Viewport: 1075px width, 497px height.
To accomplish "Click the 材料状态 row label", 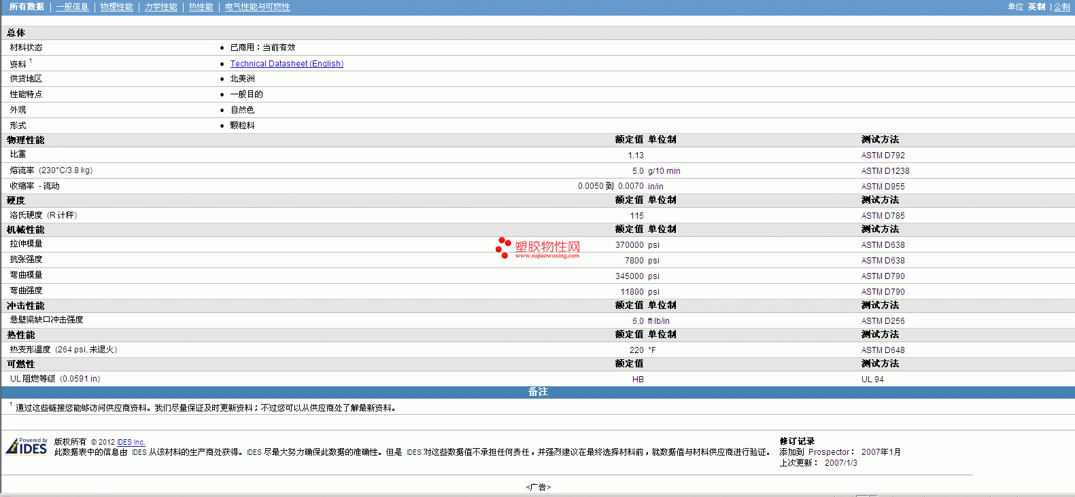I will (26, 48).
